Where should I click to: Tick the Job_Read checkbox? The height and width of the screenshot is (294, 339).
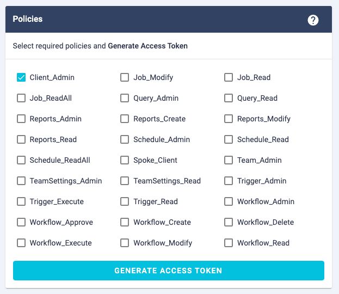click(229, 77)
